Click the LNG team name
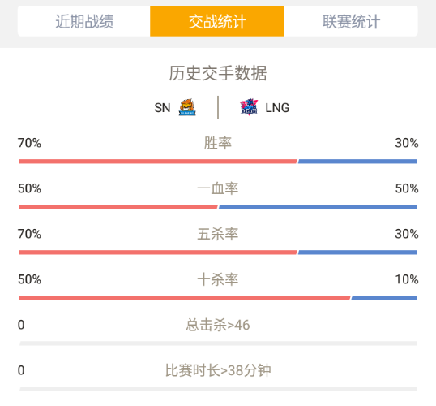This screenshot has width=436, height=406. tap(277, 108)
